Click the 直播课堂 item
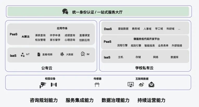The width and height of the screenshot is (199, 107). 85,35
